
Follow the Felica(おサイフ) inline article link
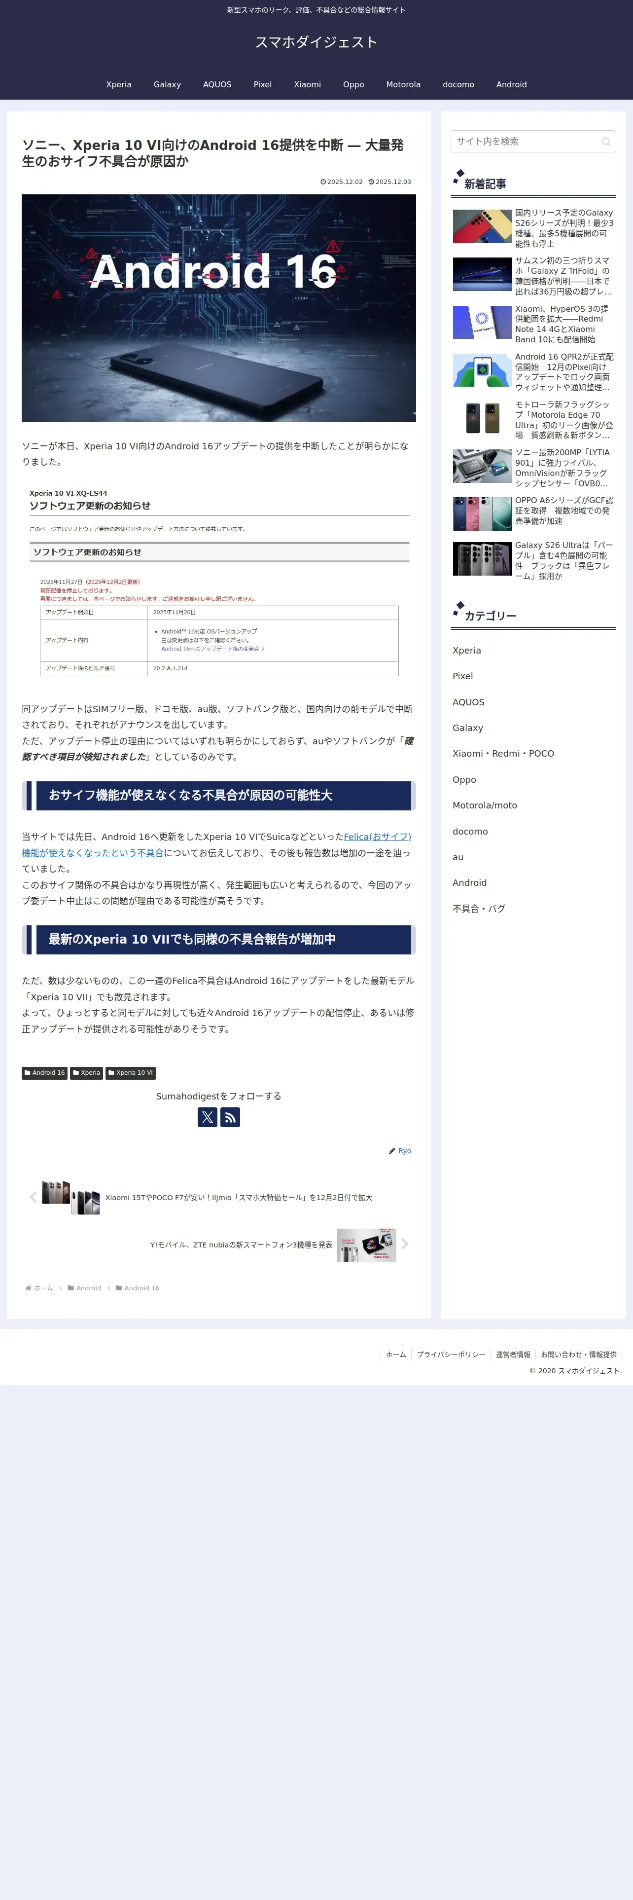(x=377, y=837)
